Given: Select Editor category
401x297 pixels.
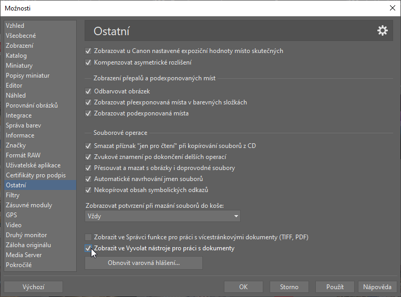Looking at the screenshot, I should 40,86.
